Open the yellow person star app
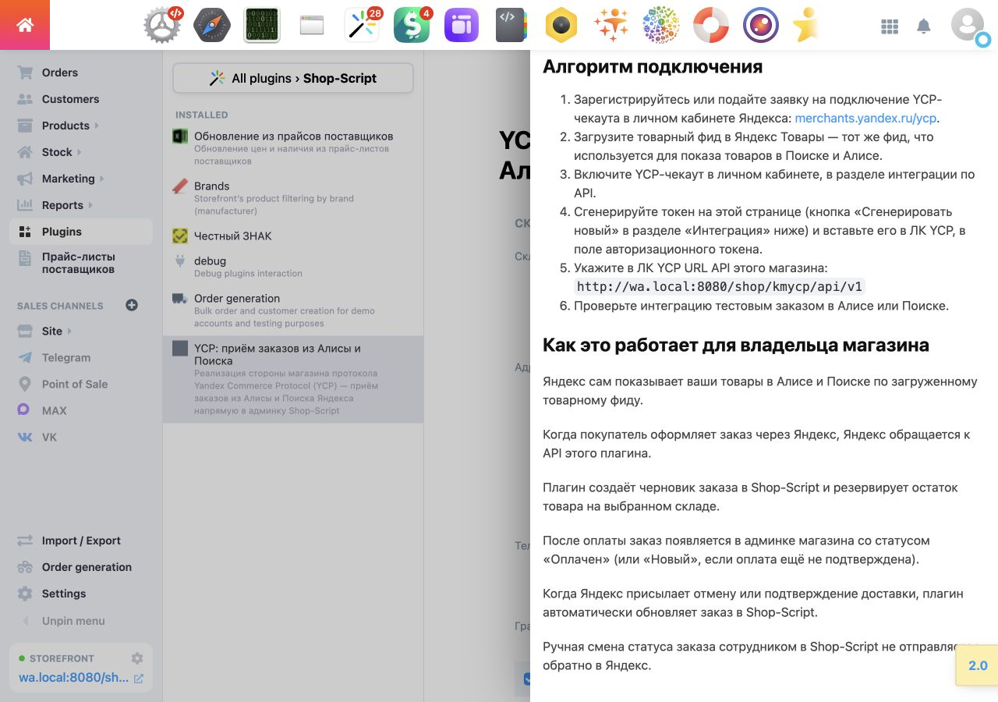Image resolution: width=998 pixels, height=702 pixels. click(806, 25)
